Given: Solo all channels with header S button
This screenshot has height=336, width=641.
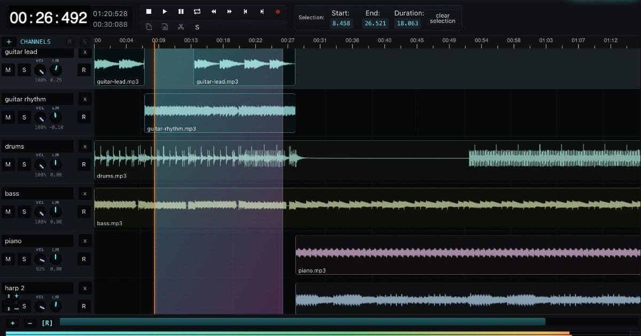Looking at the screenshot, I should coord(84,42).
